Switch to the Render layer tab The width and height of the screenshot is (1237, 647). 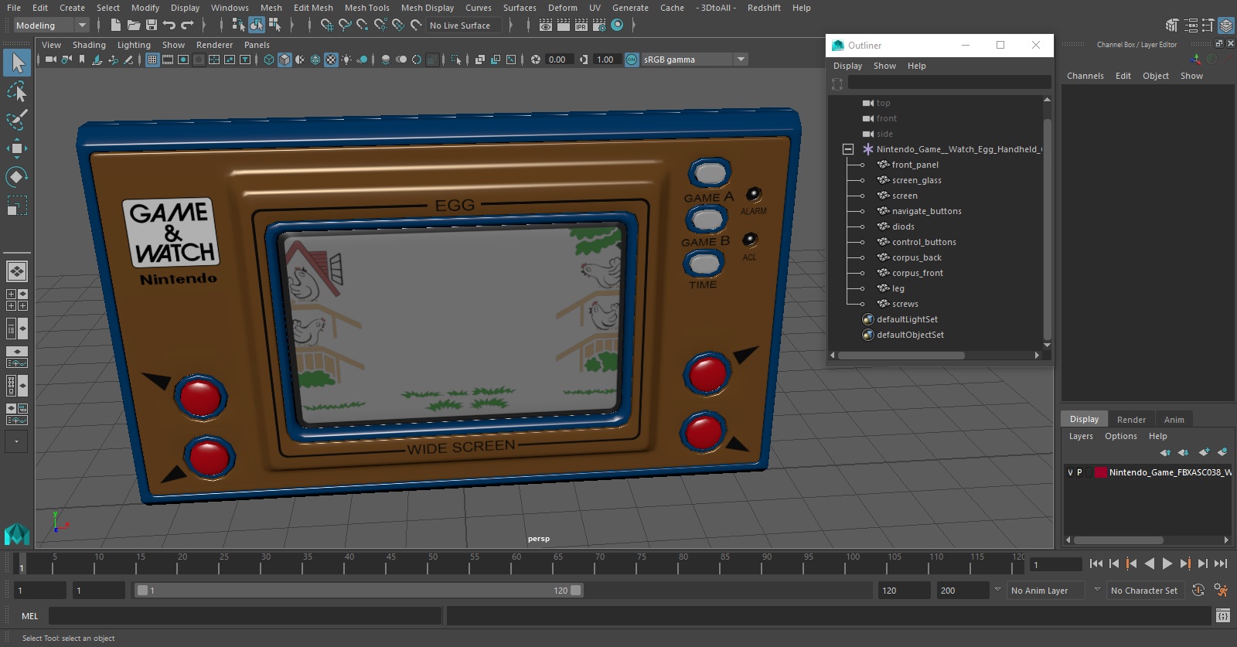(x=1131, y=420)
